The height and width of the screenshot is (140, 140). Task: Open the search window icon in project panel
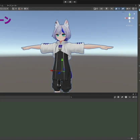(115, 97)
